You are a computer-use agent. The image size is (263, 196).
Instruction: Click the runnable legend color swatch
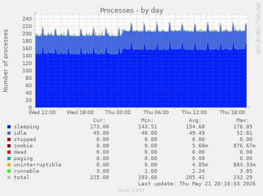click(9, 171)
